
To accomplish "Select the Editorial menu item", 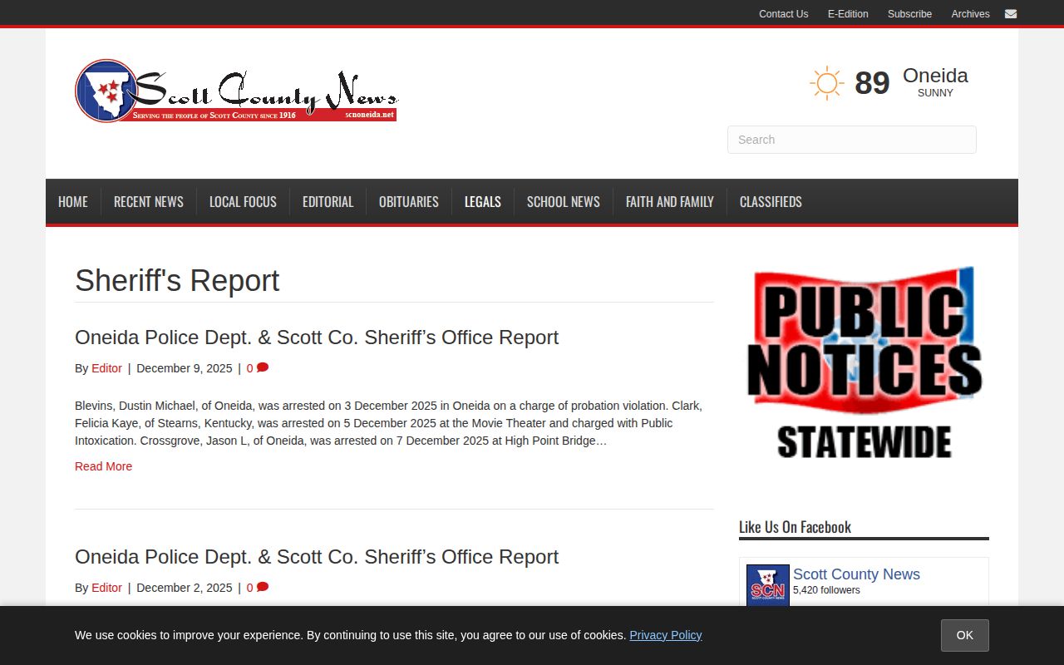I will click(x=328, y=202).
